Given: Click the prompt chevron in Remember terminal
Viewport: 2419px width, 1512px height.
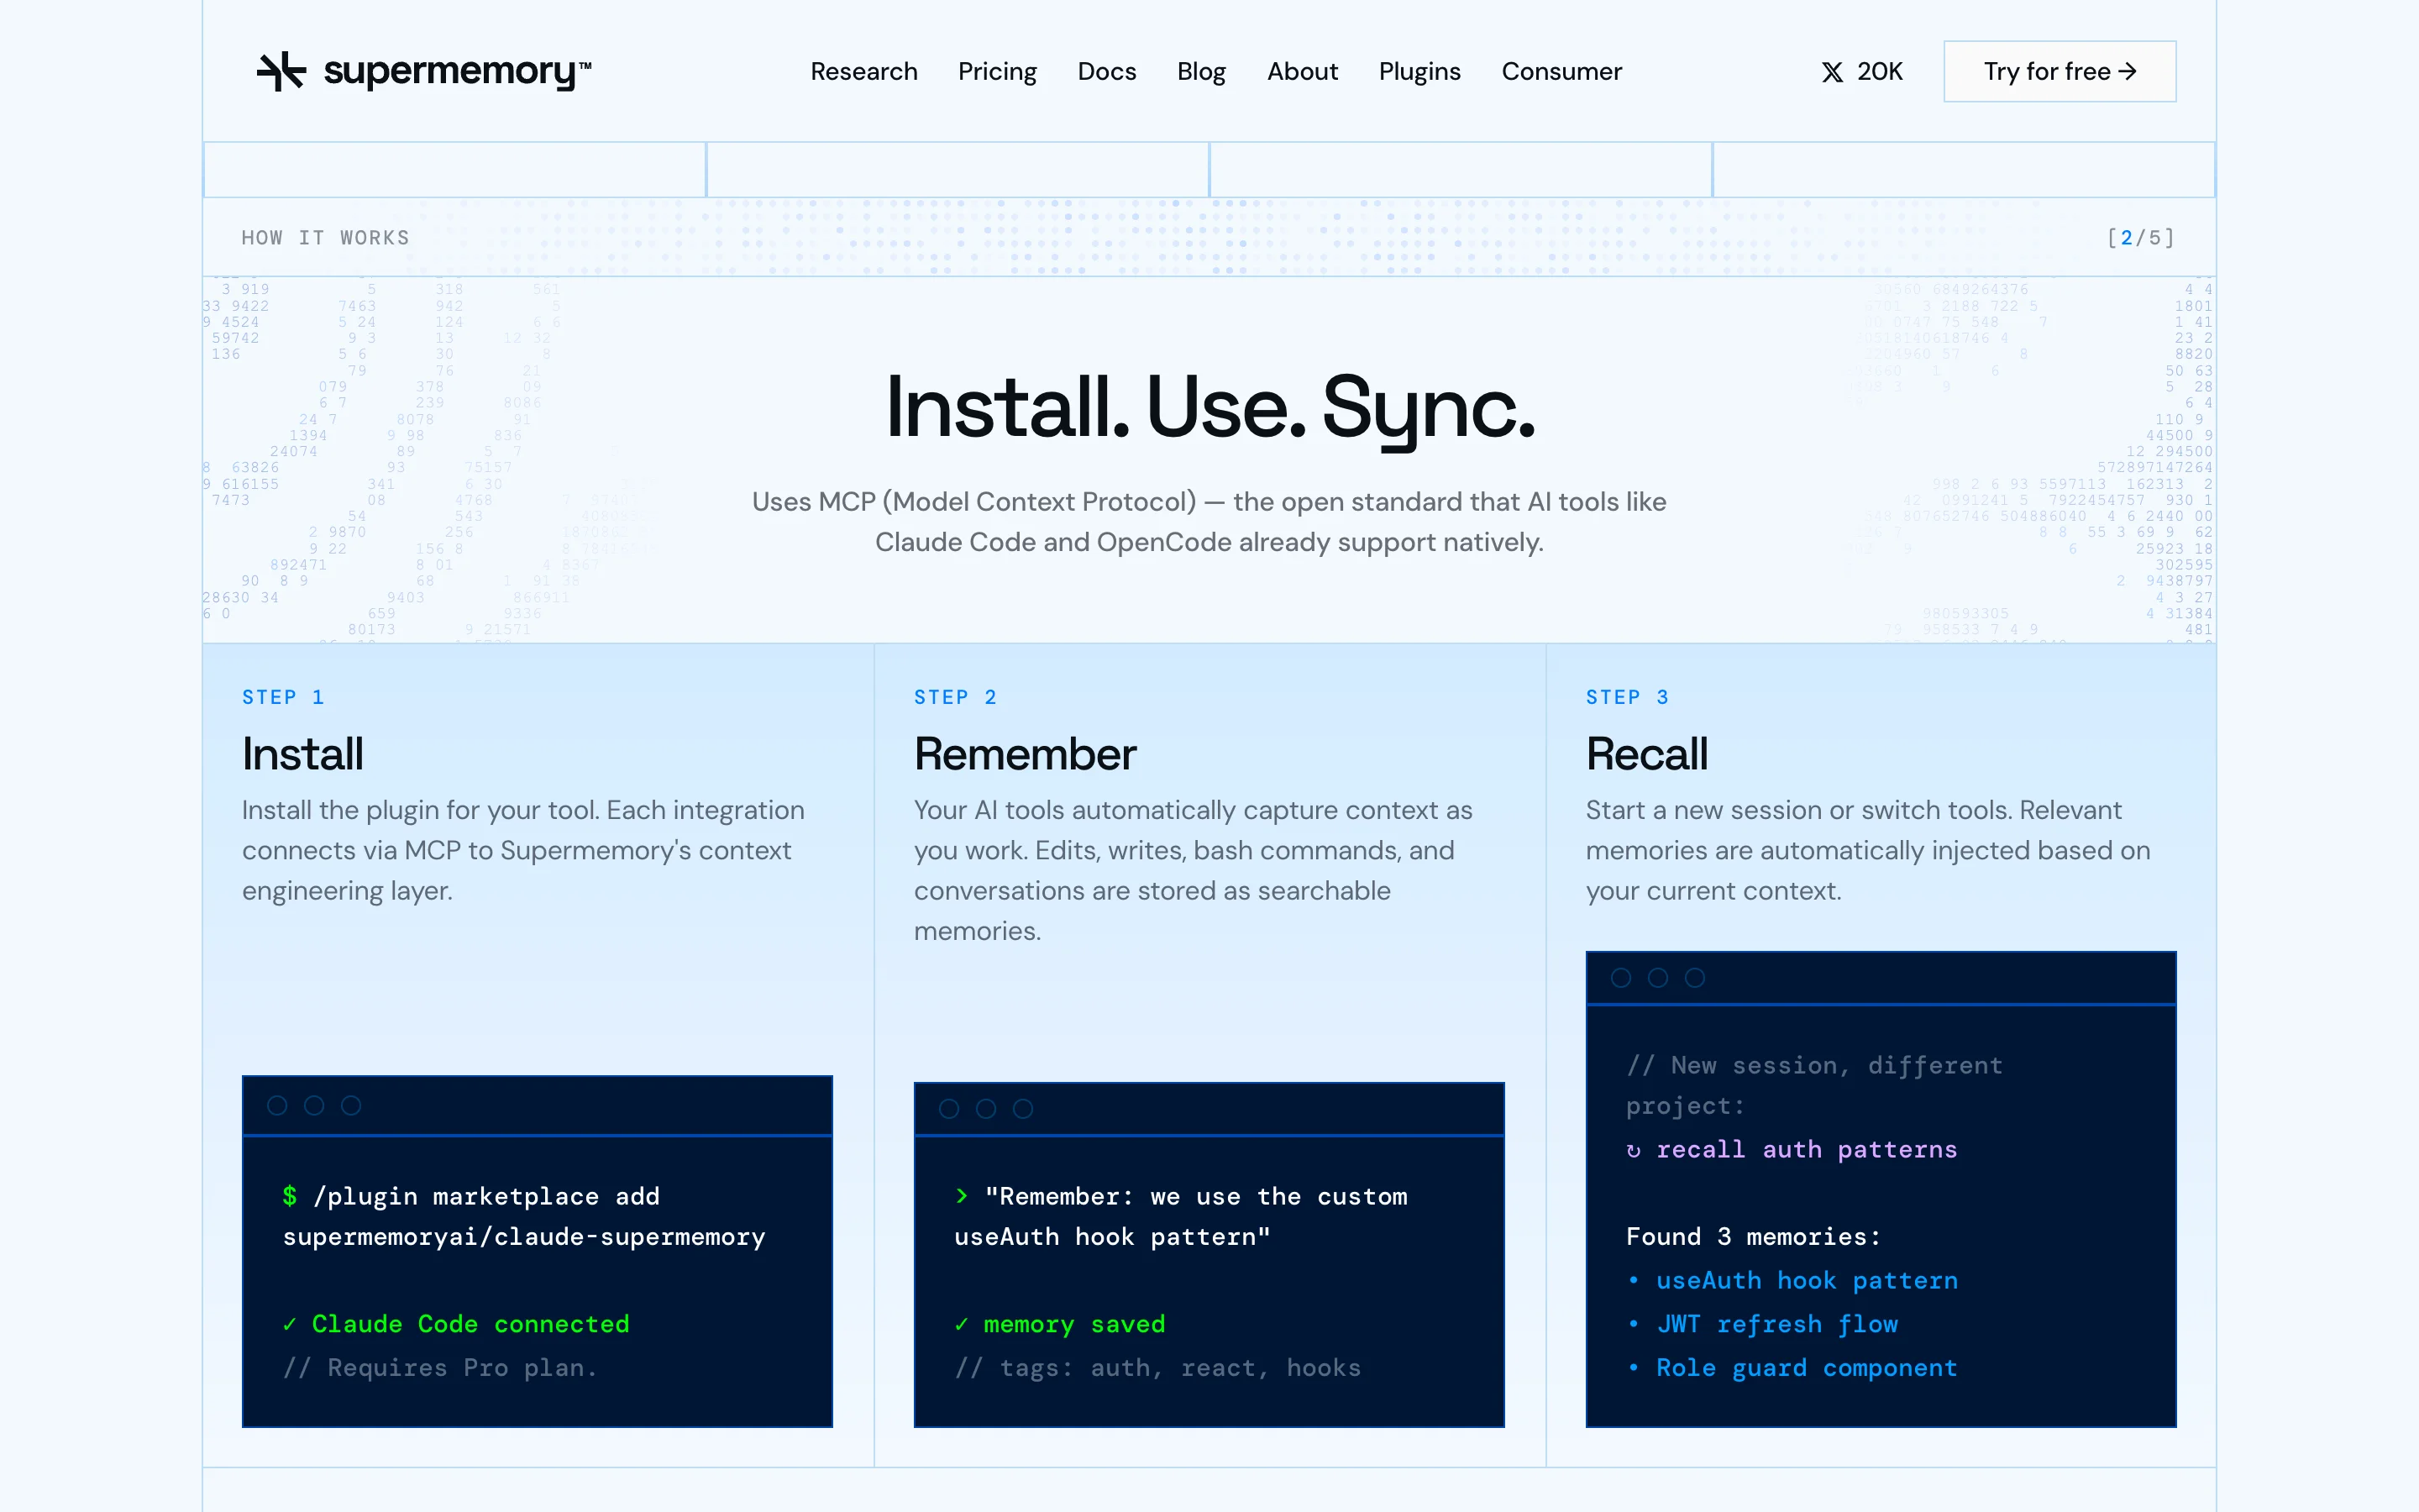Looking at the screenshot, I should tap(962, 1196).
